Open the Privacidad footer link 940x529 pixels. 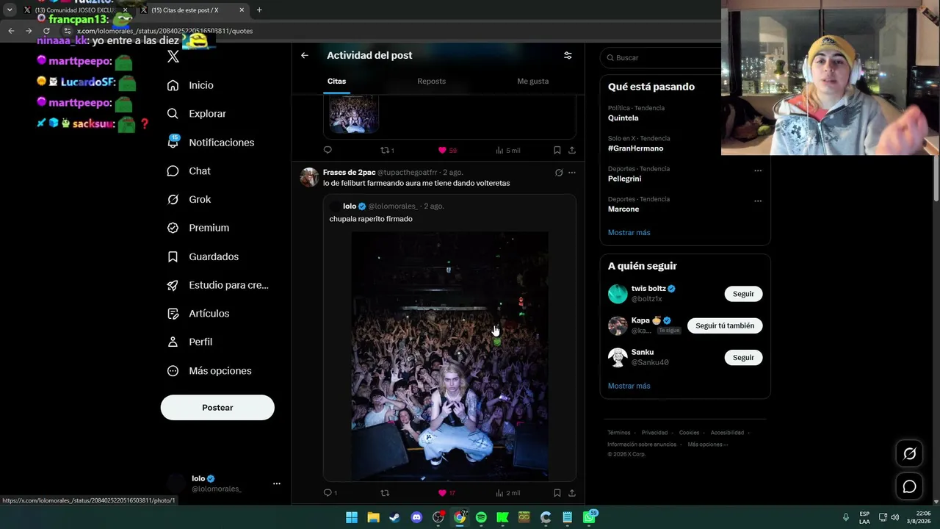(x=654, y=433)
